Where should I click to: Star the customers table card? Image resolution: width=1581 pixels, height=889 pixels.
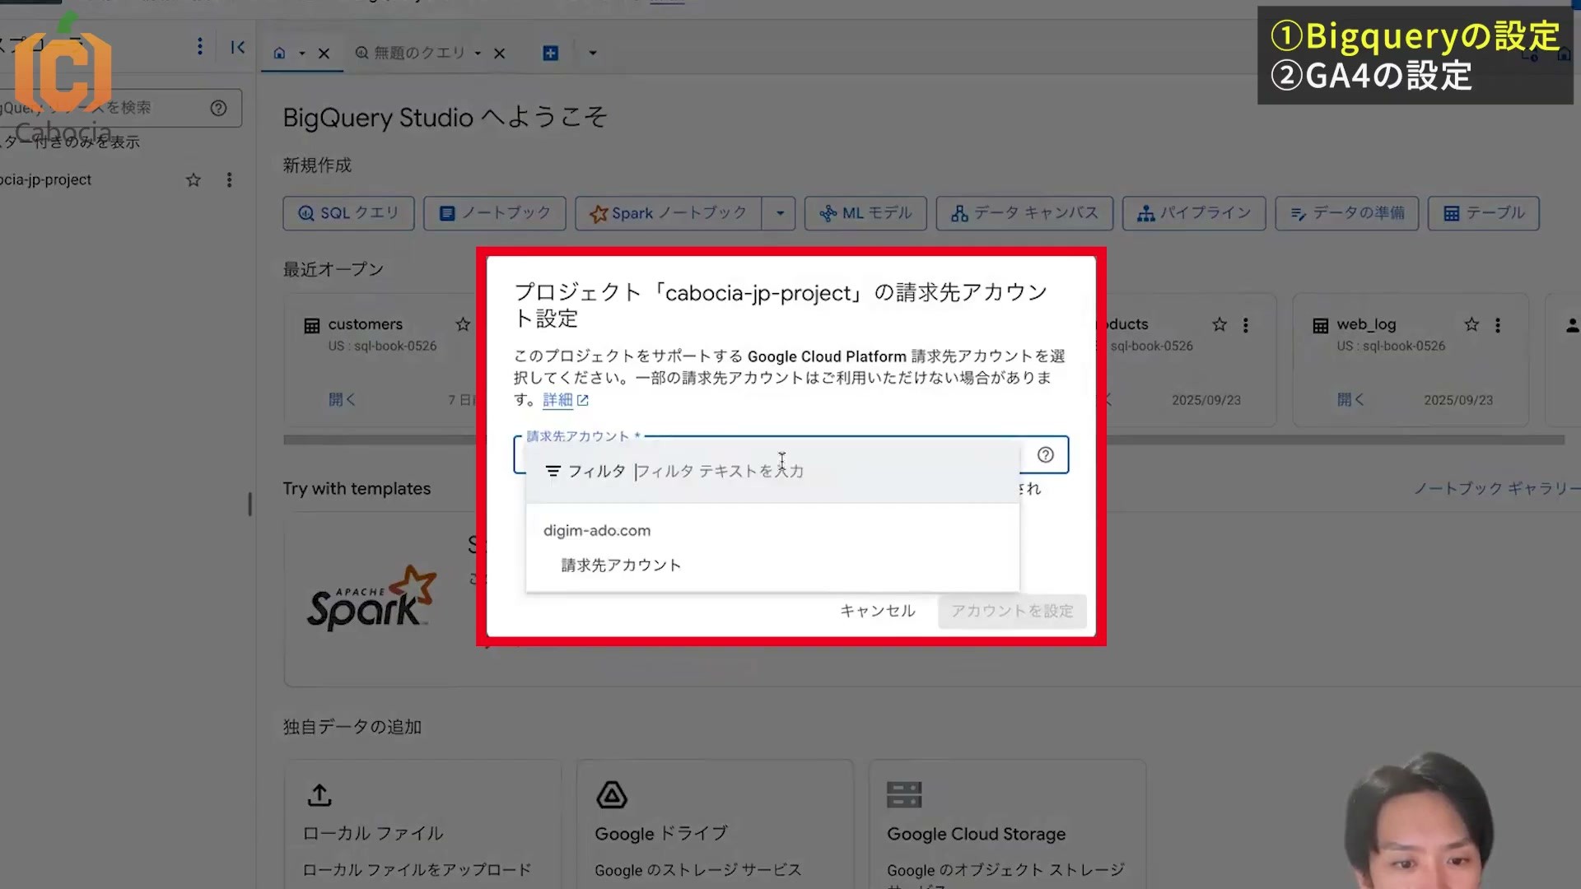click(x=463, y=324)
